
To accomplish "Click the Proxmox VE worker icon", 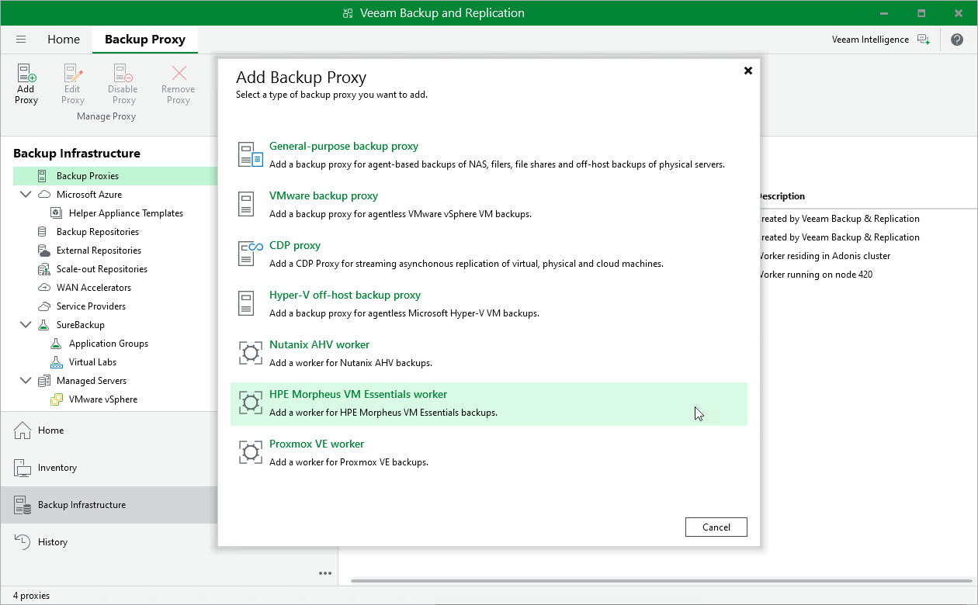I will pyautogui.click(x=251, y=451).
